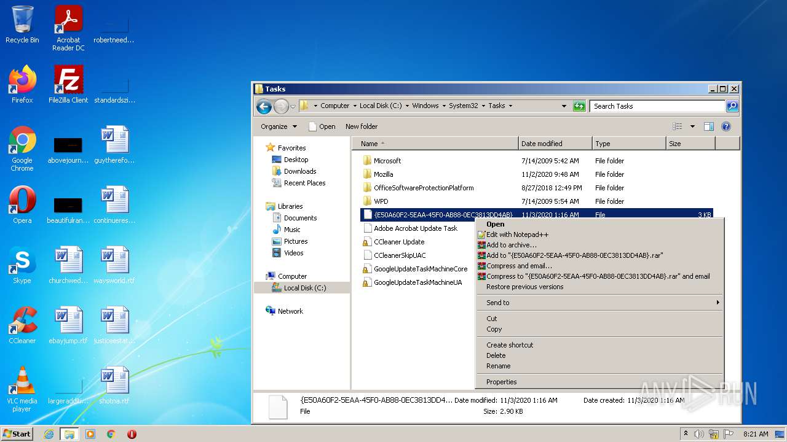Select the waysworld.rtf desktop document
Image resolution: width=787 pixels, height=442 pixels.
click(114, 265)
